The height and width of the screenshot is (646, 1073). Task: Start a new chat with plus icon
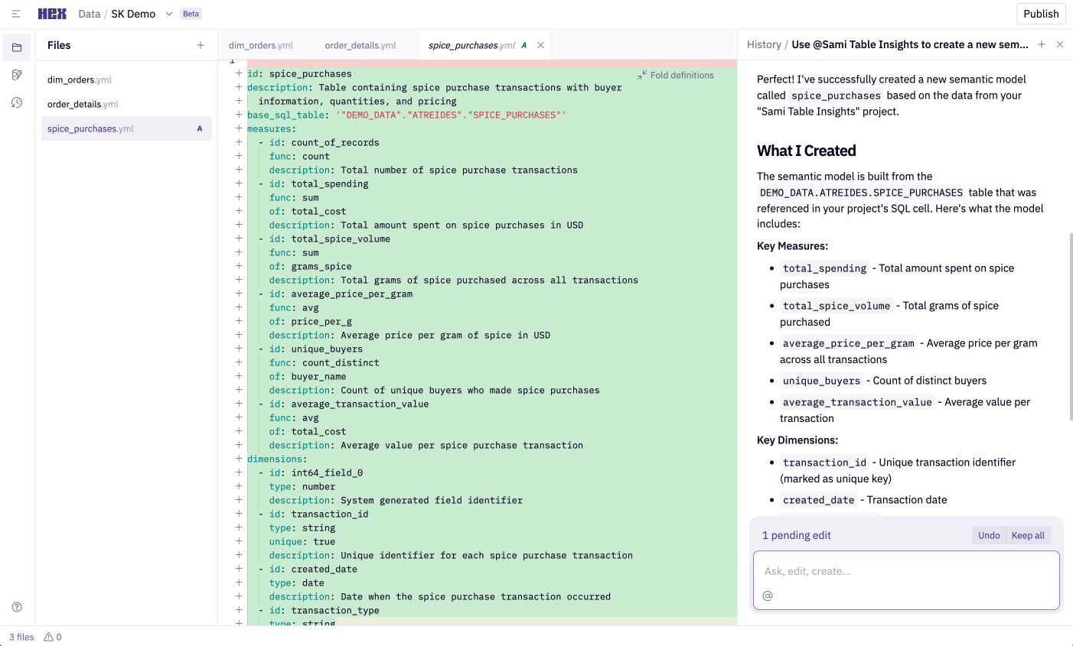(1042, 44)
